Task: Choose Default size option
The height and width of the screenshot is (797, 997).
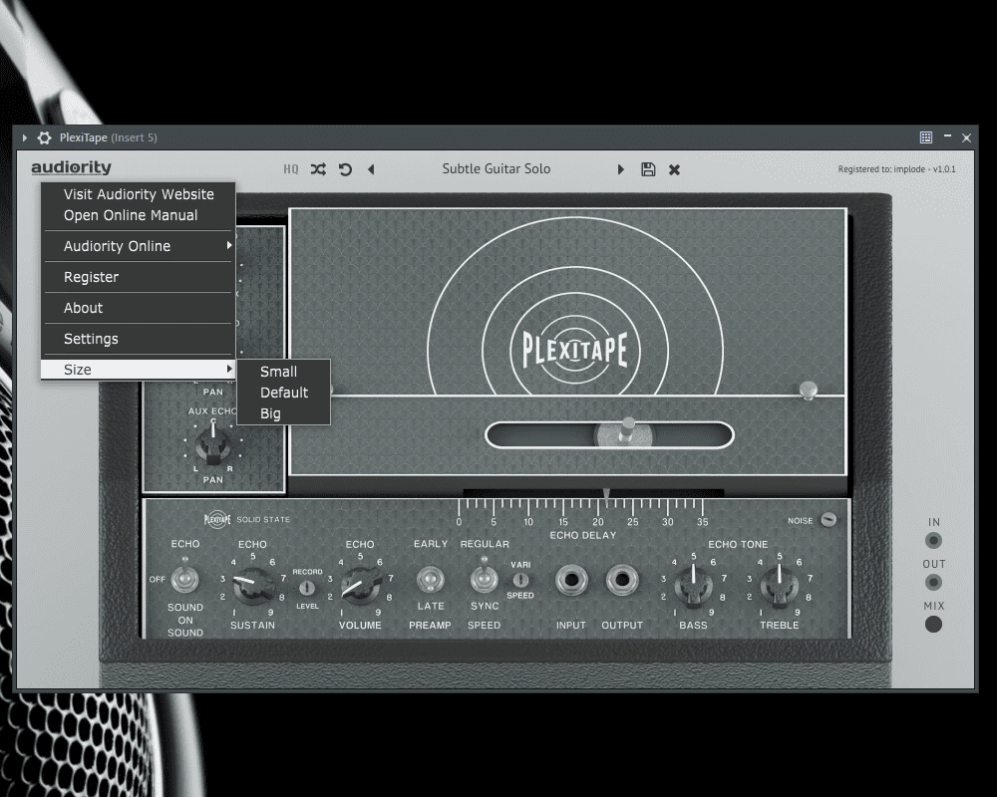Action: click(283, 393)
